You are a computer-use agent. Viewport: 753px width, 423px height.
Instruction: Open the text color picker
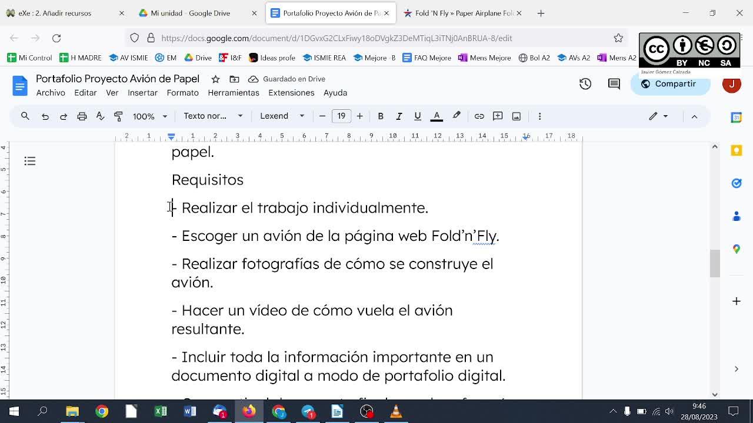(x=437, y=116)
